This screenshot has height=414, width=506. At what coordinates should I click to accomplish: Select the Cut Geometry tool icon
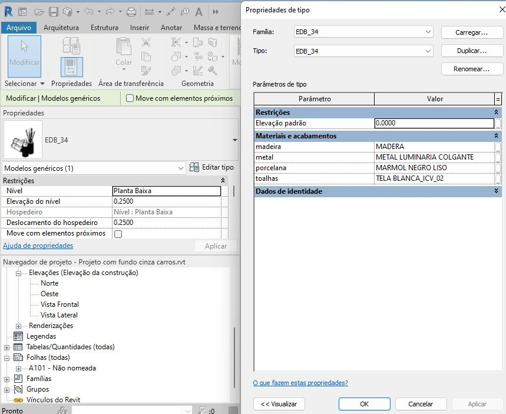tap(176, 57)
